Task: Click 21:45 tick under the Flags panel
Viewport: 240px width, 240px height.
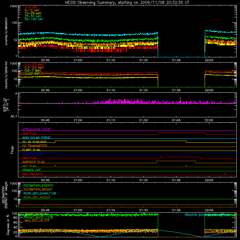Action: [x=176, y=180]
